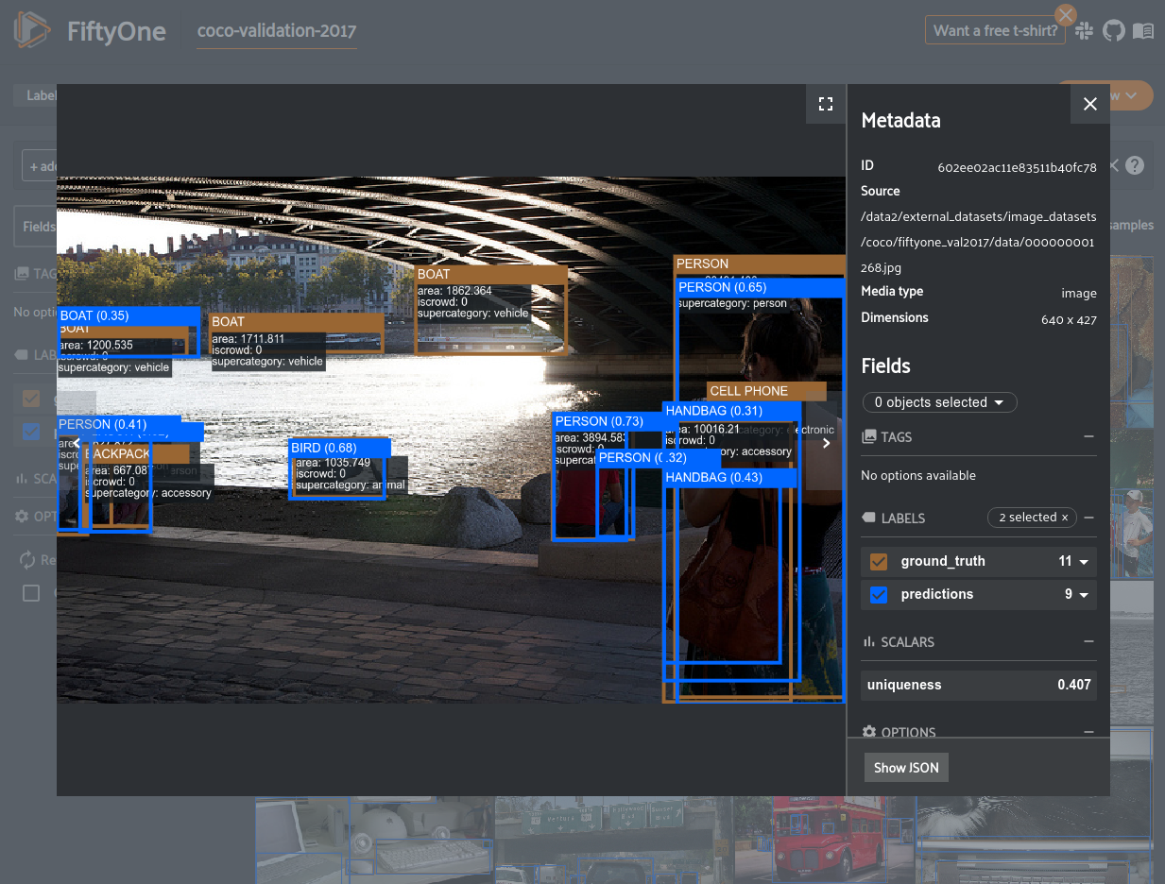Screen dimensions: 1165x884
Task: Open the documentation book icon
Action: [x=1142, y=31]
